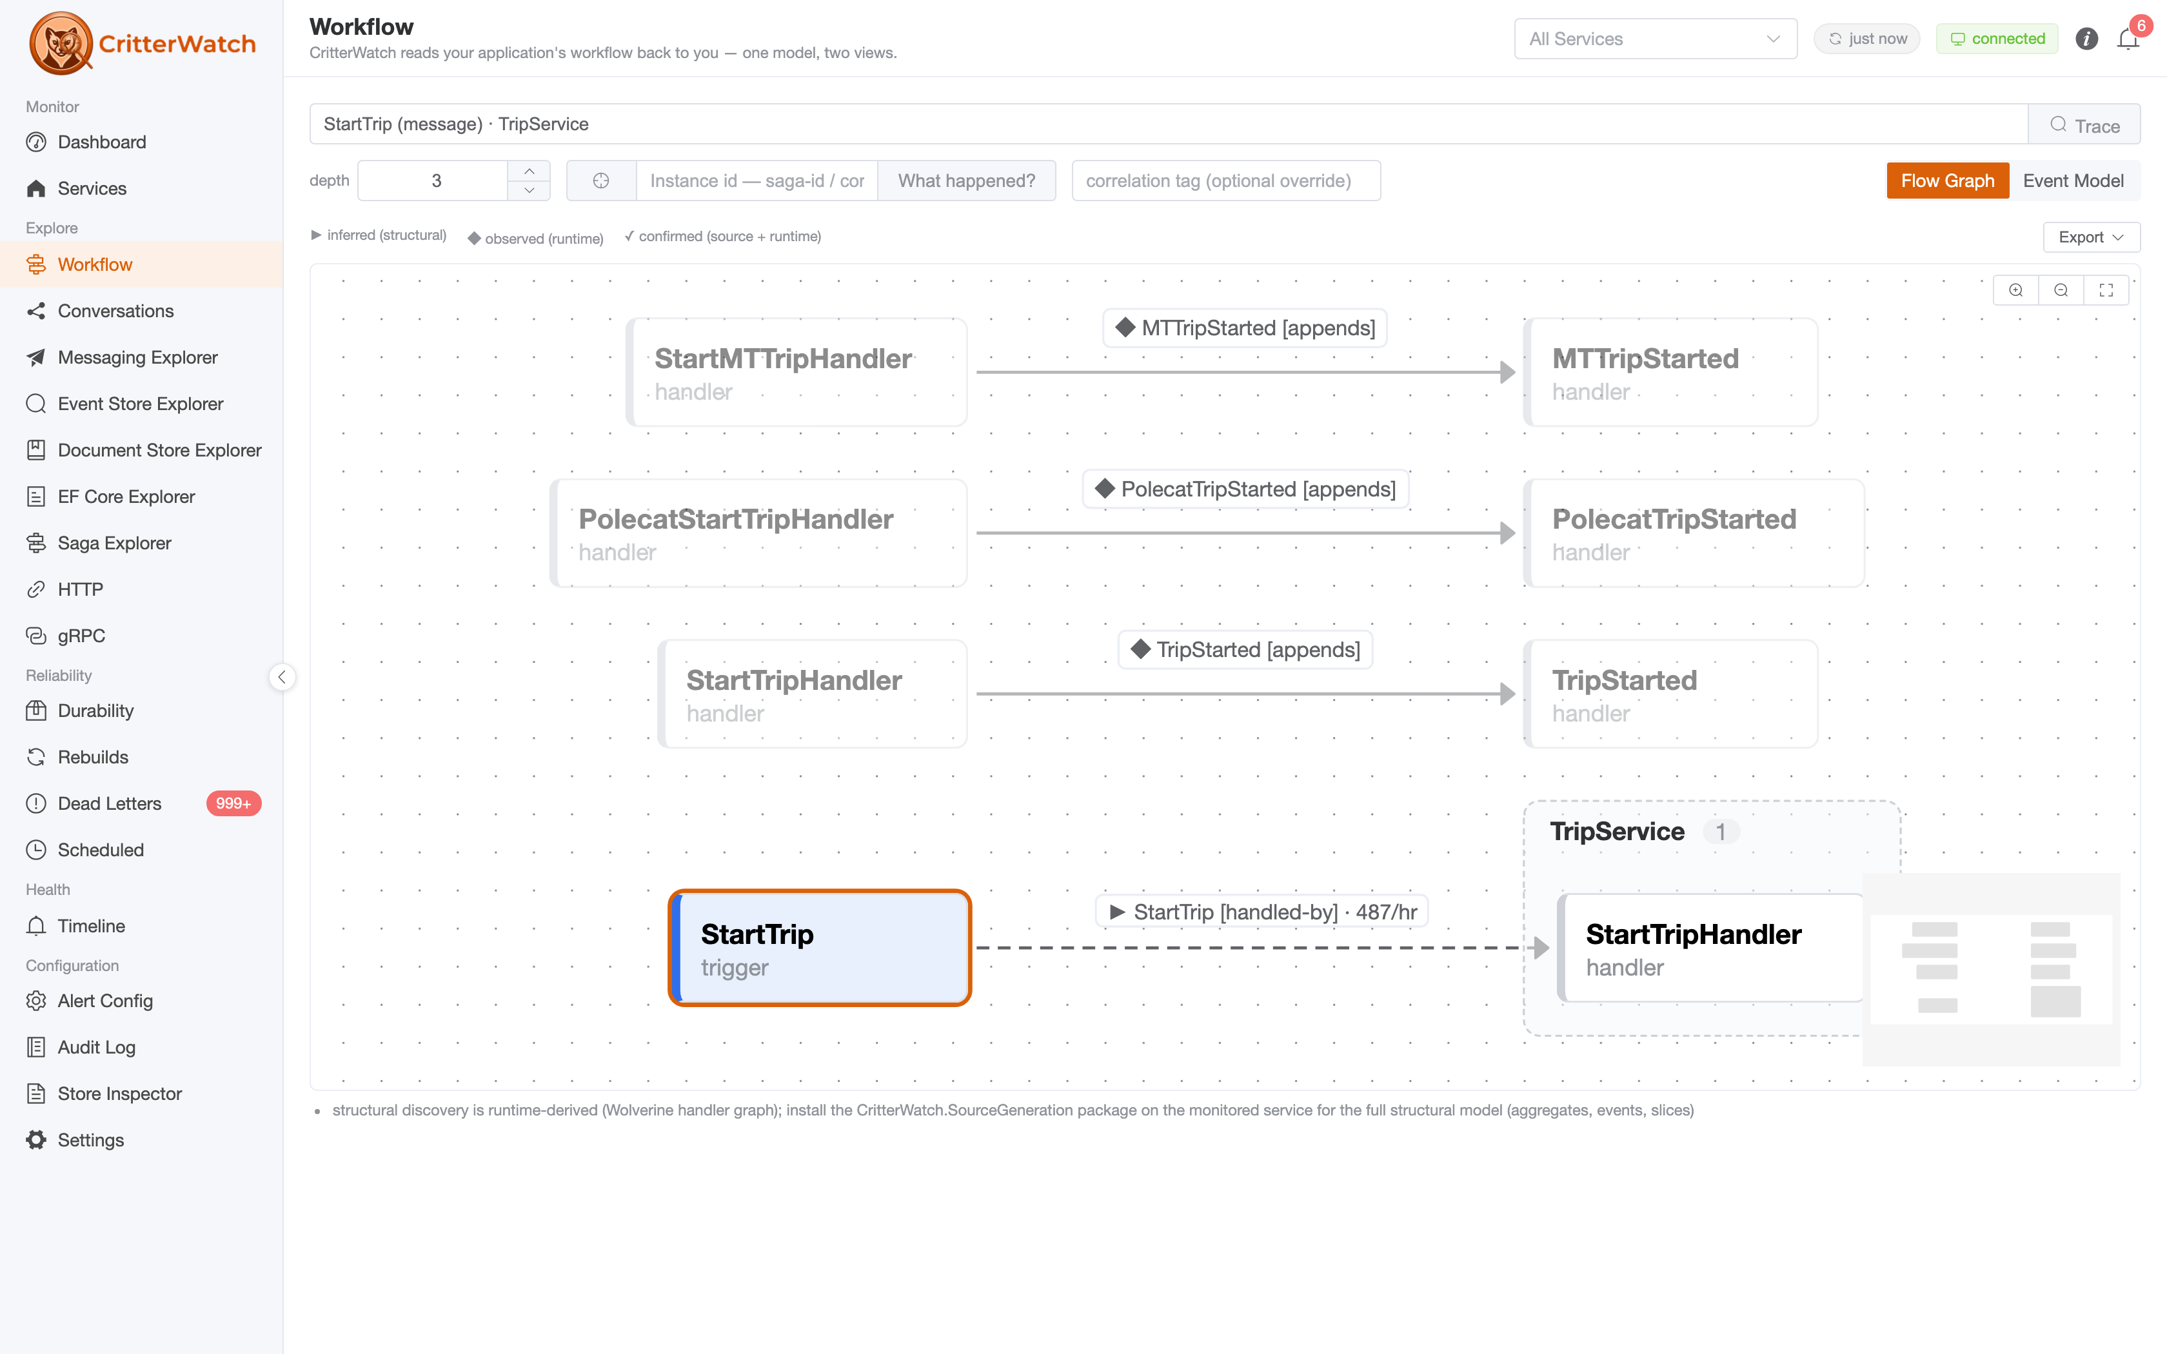Click the Scheduled clock icon
This screenshot has width=2167, height=1354.
pyautogui.click(x=36, y=850)
